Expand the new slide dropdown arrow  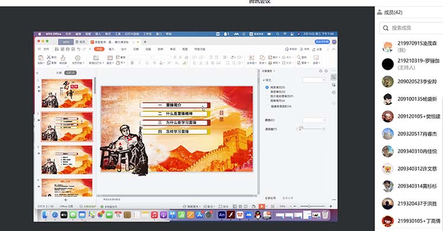coord(103,63)
